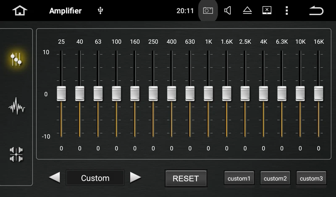Viewport: 336px width, 197px height.
Task: Select the next equalizer preset
Action: coord(135,178)
